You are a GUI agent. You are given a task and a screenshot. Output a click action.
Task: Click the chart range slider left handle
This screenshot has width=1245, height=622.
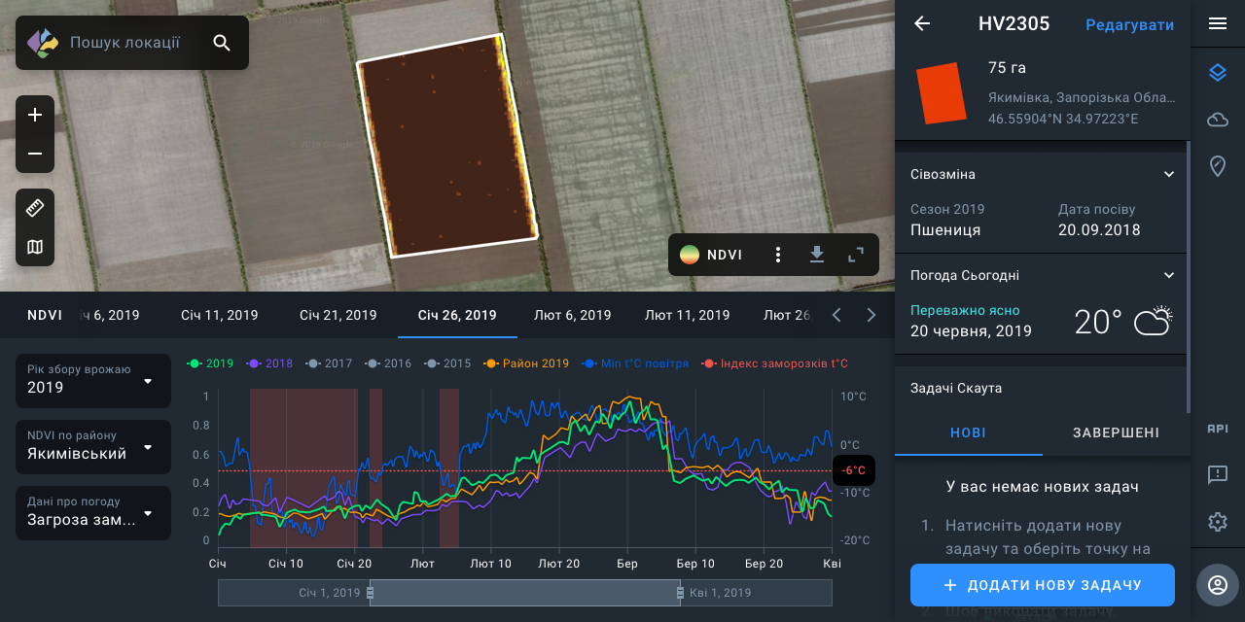point(370,593)
